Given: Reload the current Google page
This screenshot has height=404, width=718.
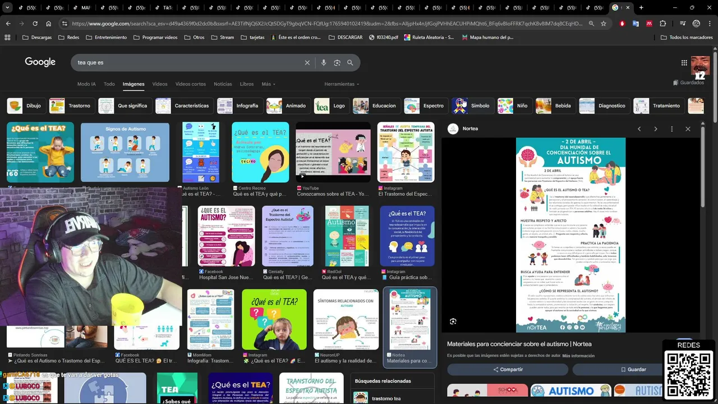Looking at the screenshot, I should [x=35, y=24].
